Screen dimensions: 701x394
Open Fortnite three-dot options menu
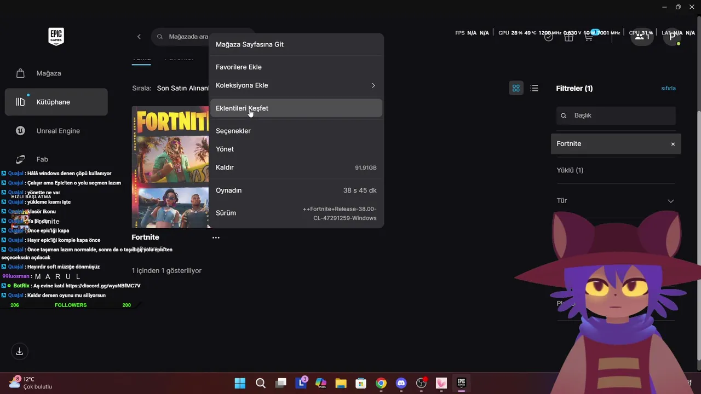point(216,237)
